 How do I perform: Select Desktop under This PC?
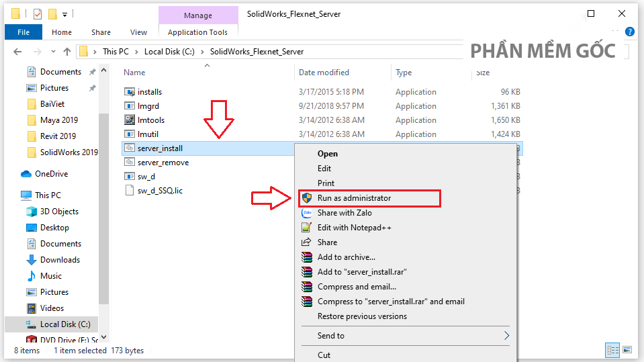click(54, 228)
